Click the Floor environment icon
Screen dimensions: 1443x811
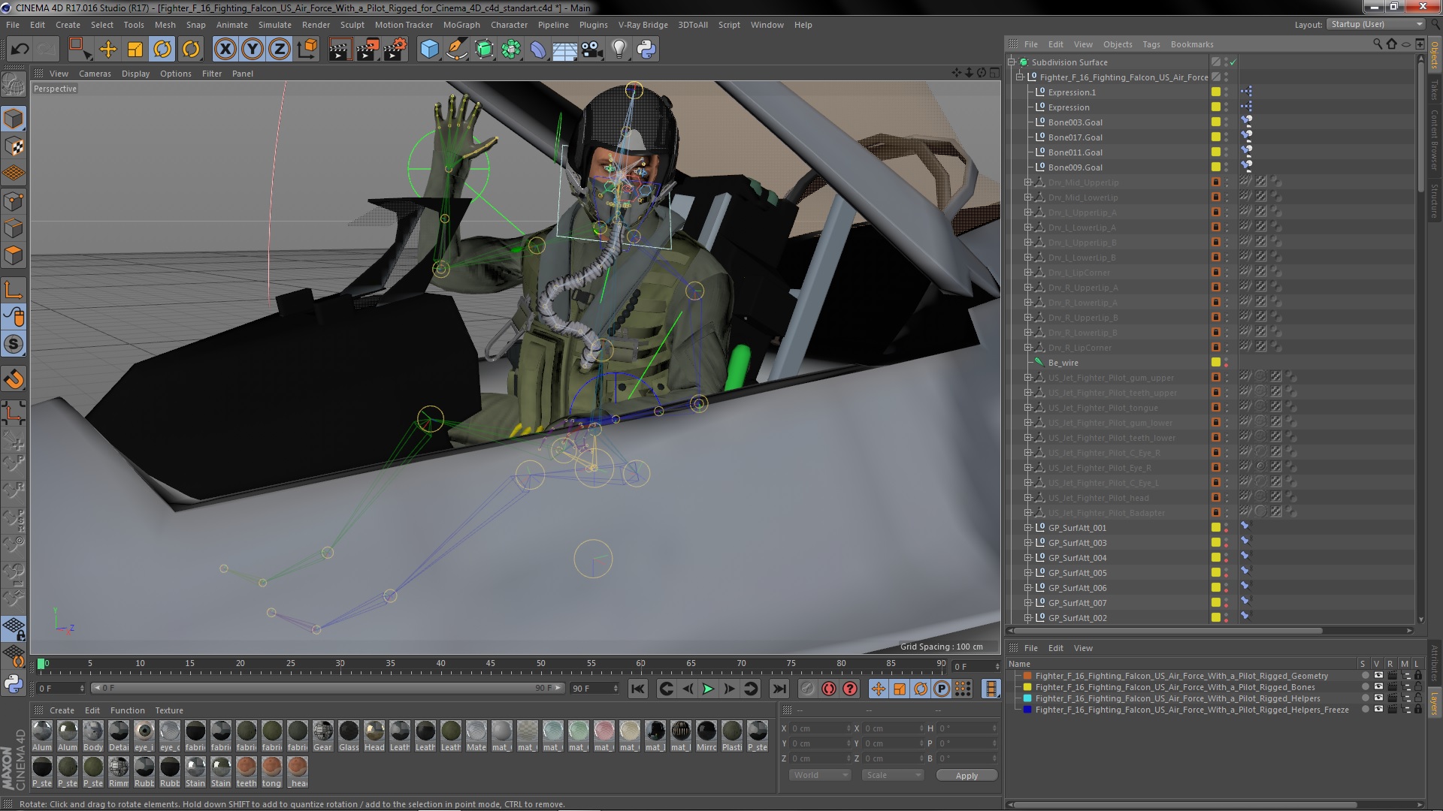[564, 50]
